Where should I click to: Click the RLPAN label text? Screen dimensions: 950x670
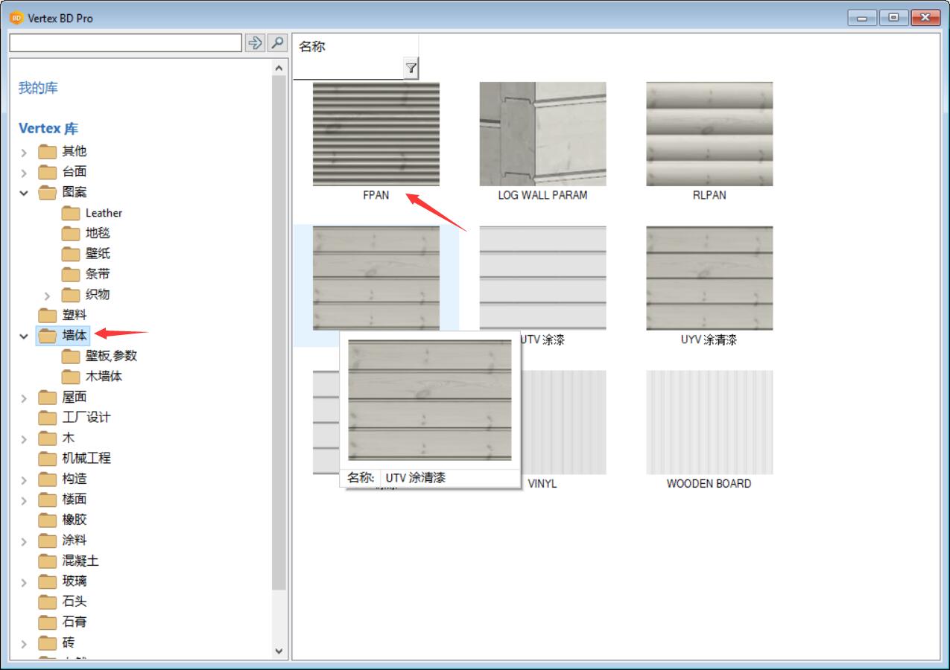click(x=709, y=195)
